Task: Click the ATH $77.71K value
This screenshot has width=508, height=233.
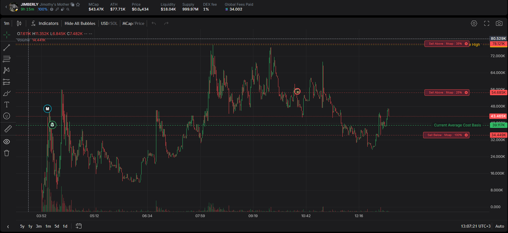Action: [x=118, y=9]
